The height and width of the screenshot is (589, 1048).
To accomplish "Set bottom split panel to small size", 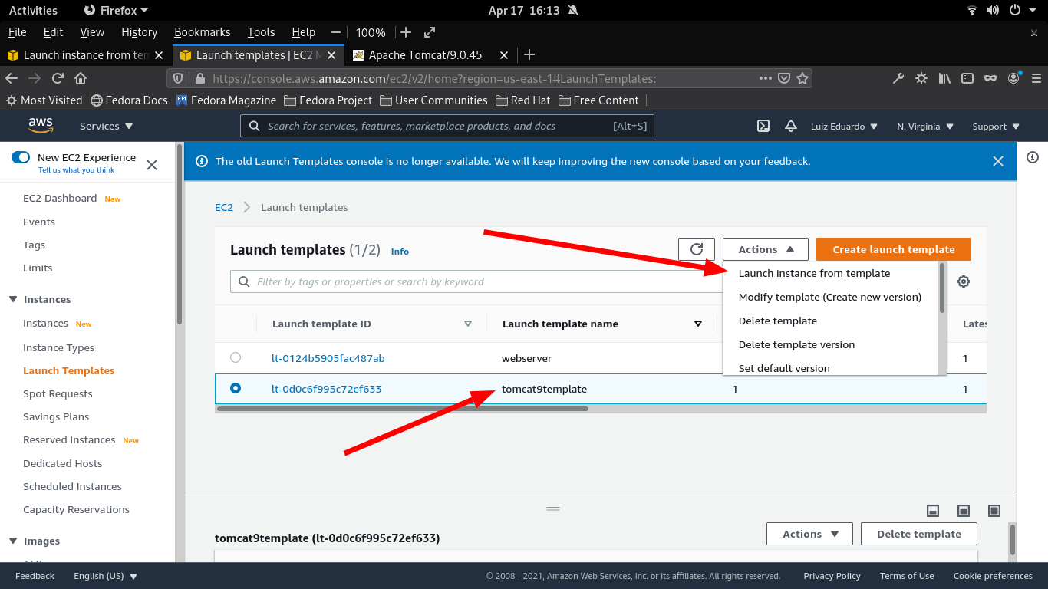I will pyautogui.click(x=933, y=511).
